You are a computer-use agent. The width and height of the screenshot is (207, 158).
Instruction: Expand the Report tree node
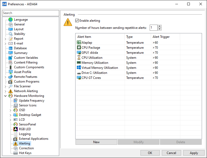(x=5, y=39)
